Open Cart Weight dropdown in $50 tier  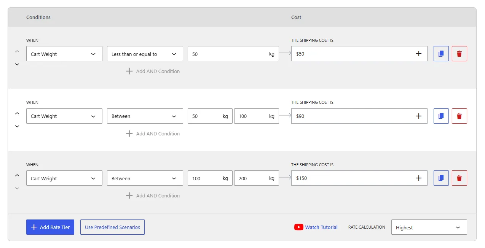coord(64,54)
